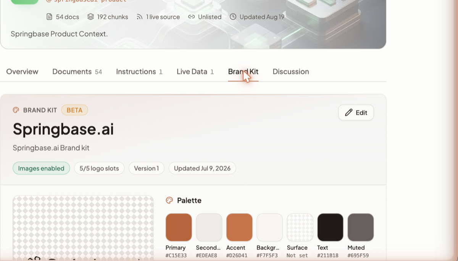Open the Overview tab
458x261 pixels.
22,72
